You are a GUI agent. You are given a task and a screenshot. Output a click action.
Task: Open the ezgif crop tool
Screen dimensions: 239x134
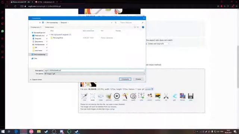(x=84, y=97)
